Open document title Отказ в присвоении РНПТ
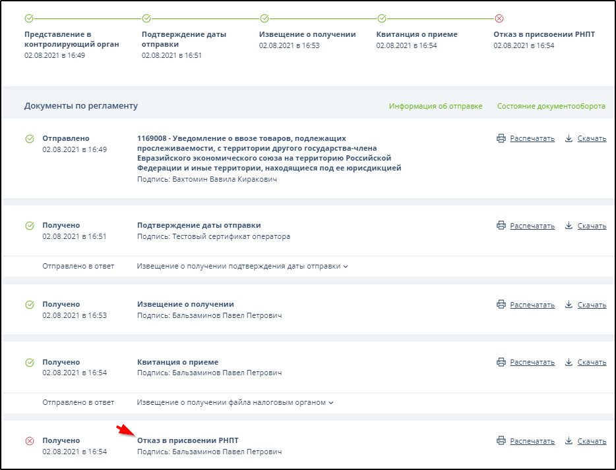The width and height of the screenshot is (616, 470). [187, 440]
